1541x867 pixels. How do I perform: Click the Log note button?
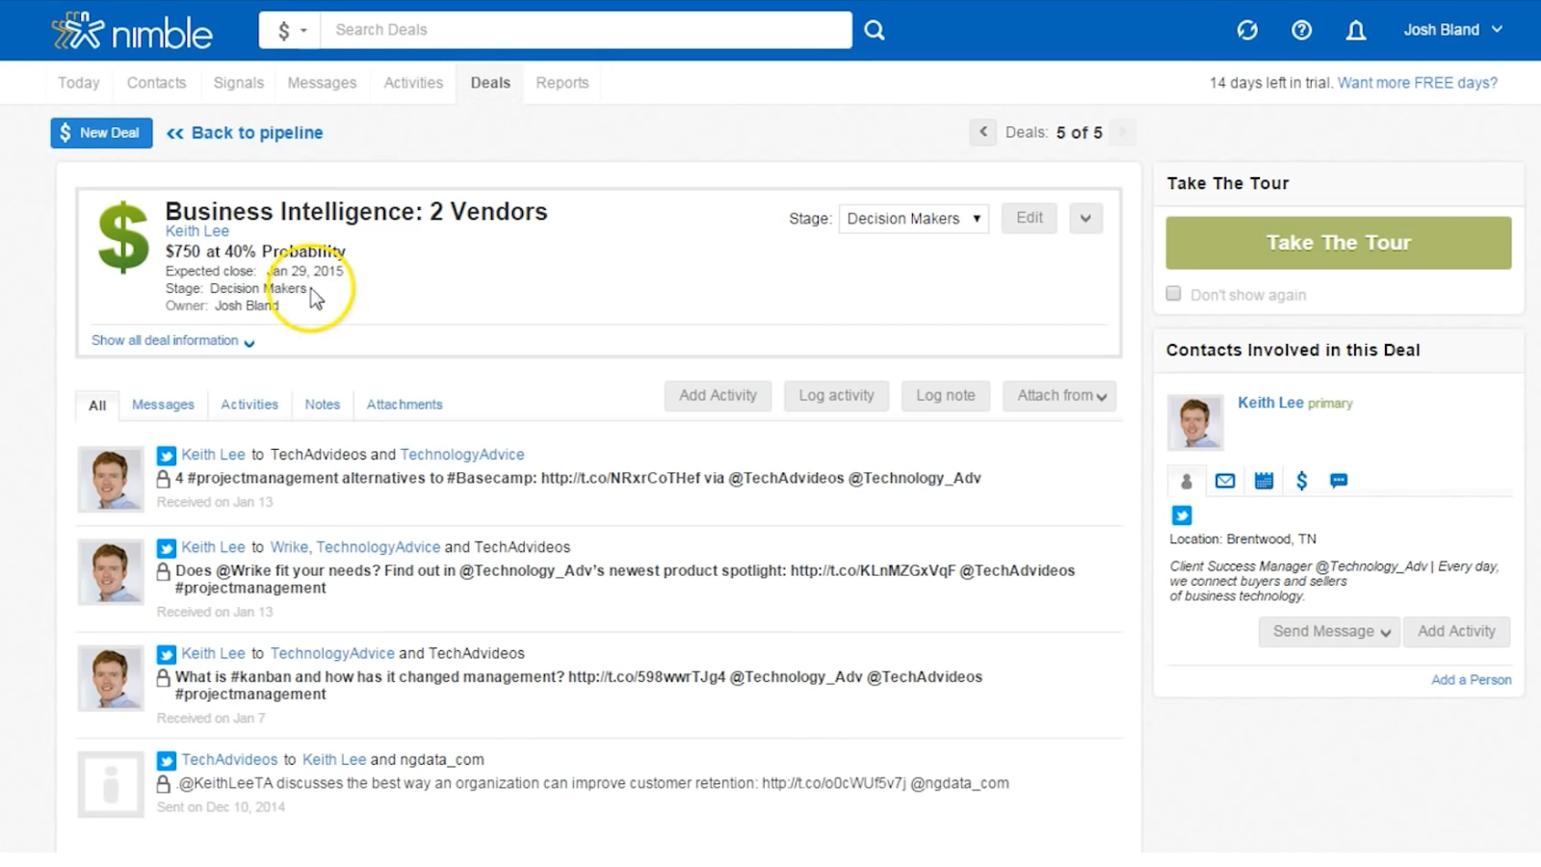tap(946, 396)
